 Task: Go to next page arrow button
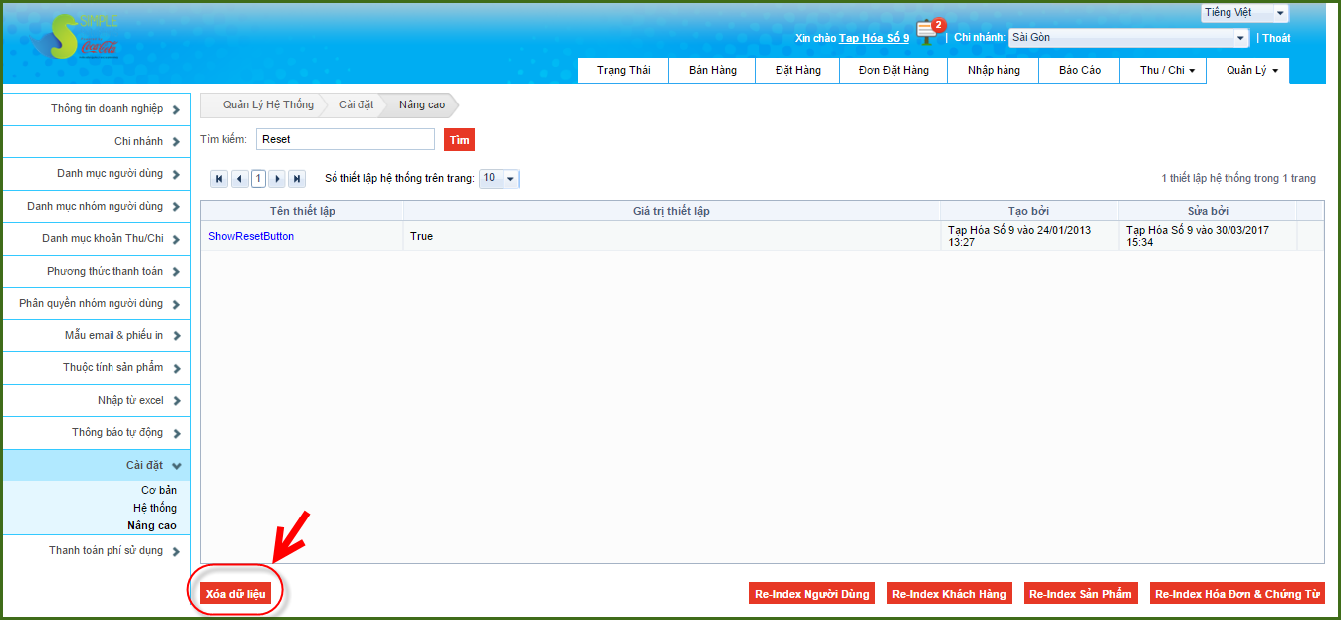point(277,179)
